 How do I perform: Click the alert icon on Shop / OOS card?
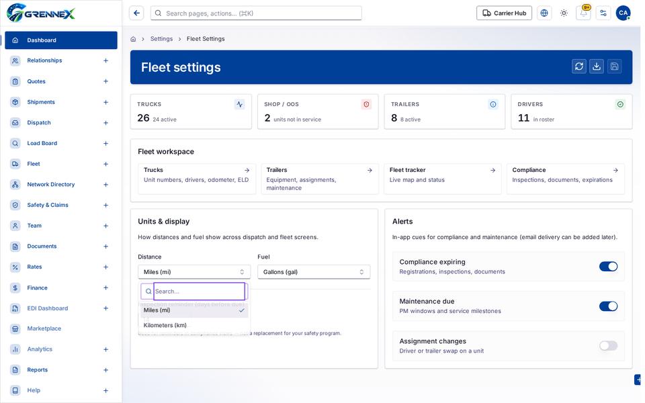coord(366,105)
